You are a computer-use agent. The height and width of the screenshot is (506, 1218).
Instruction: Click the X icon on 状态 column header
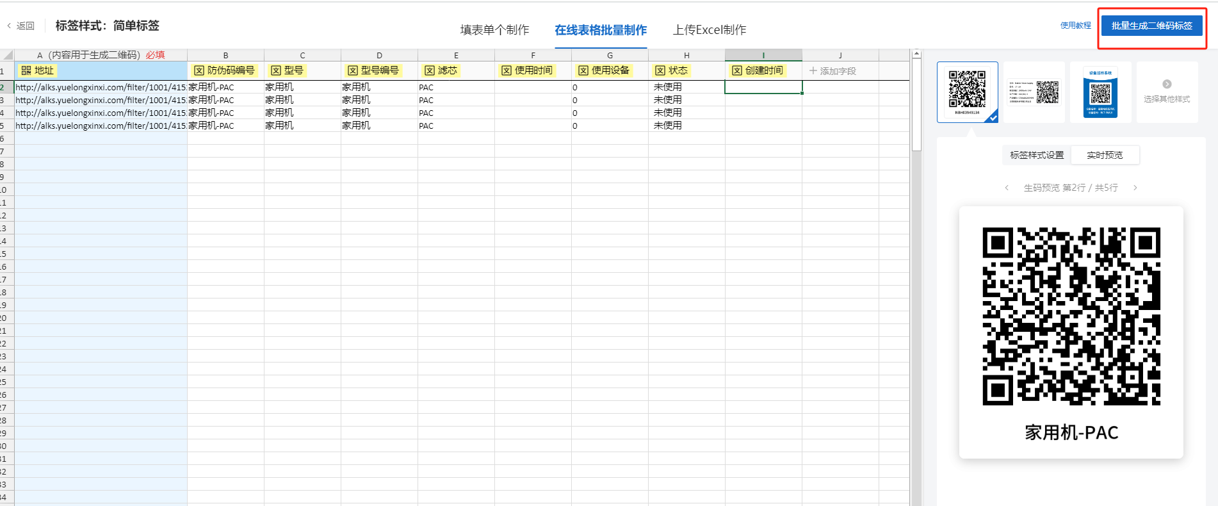pos(660,70)
